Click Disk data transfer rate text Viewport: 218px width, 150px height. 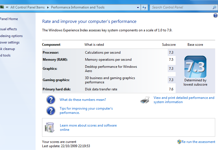(x=101, y=89)
